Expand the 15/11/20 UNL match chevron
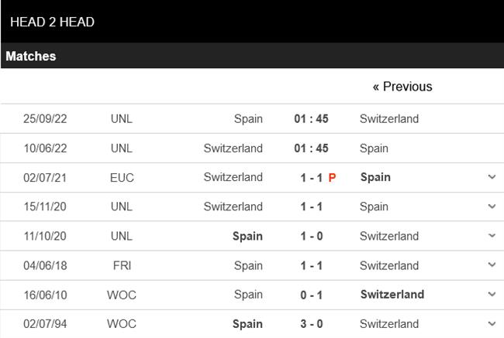The height and width of the screenshot is (338, 504). pyautogui.click(x=492, y=207)
